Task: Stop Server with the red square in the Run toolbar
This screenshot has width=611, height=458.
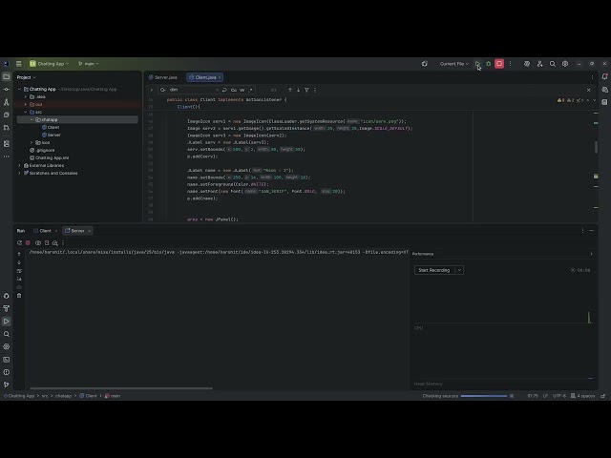Action: pos(28,242)
